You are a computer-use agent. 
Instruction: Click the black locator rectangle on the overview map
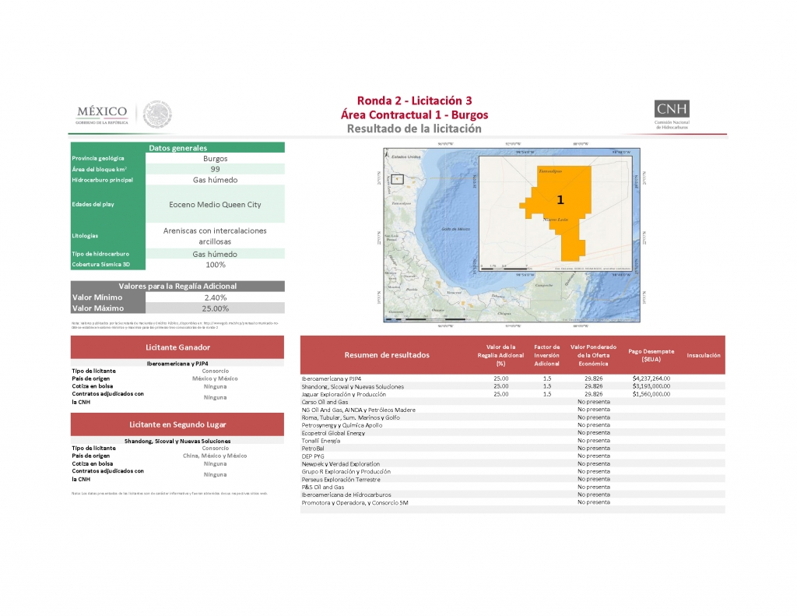pos(398,178)
